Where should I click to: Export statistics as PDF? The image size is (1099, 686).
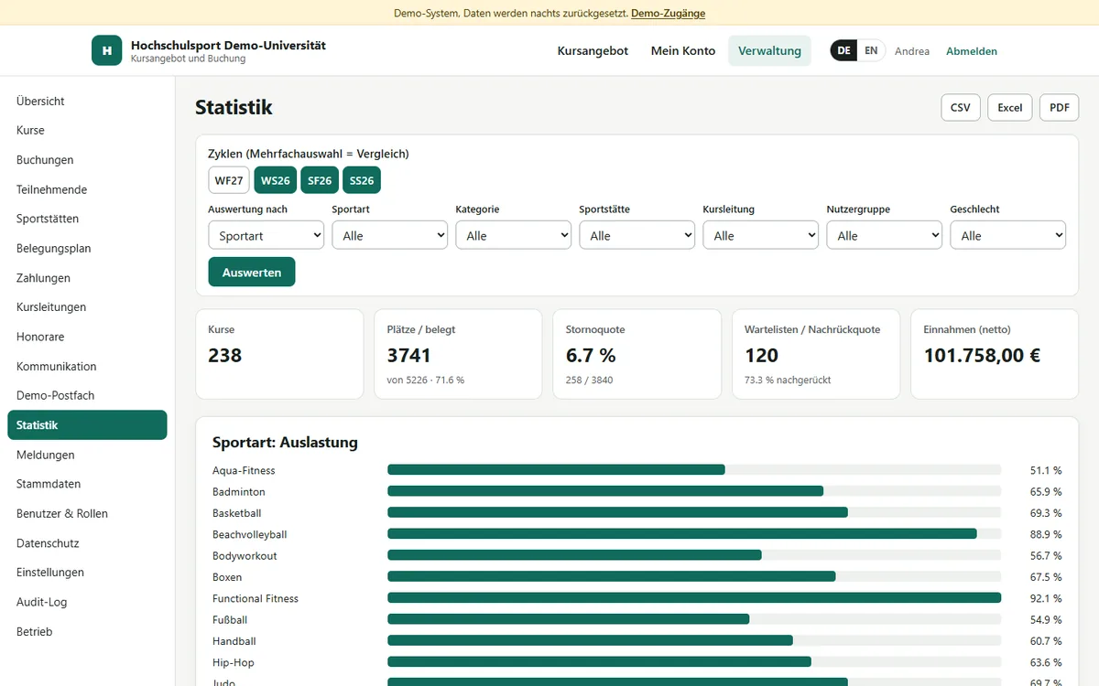pyautogui.click(x=1060, y=107)
